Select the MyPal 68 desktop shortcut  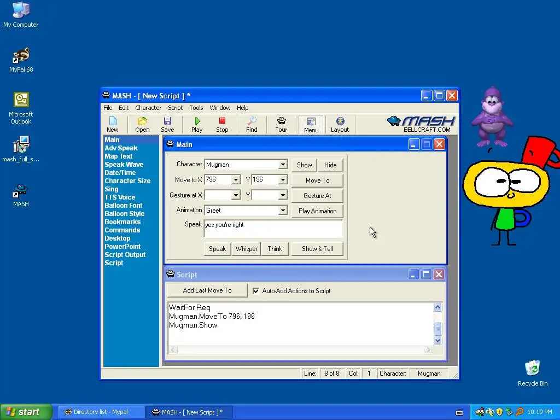21,60
